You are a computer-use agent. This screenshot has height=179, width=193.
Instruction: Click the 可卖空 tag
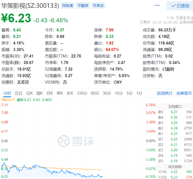click(98, 6)
